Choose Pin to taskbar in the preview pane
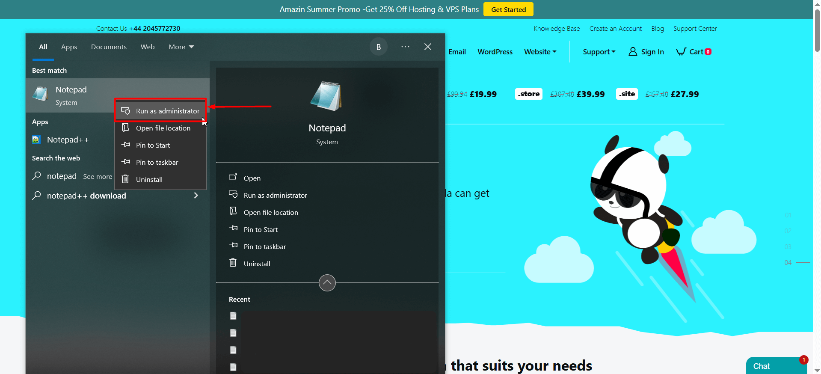This screenshot has height=374, width=821. coord(327,246)
